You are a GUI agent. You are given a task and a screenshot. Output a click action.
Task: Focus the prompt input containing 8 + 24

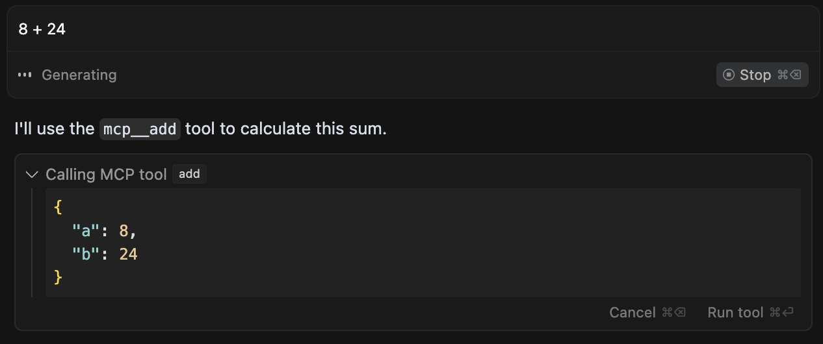pos(413,29)
